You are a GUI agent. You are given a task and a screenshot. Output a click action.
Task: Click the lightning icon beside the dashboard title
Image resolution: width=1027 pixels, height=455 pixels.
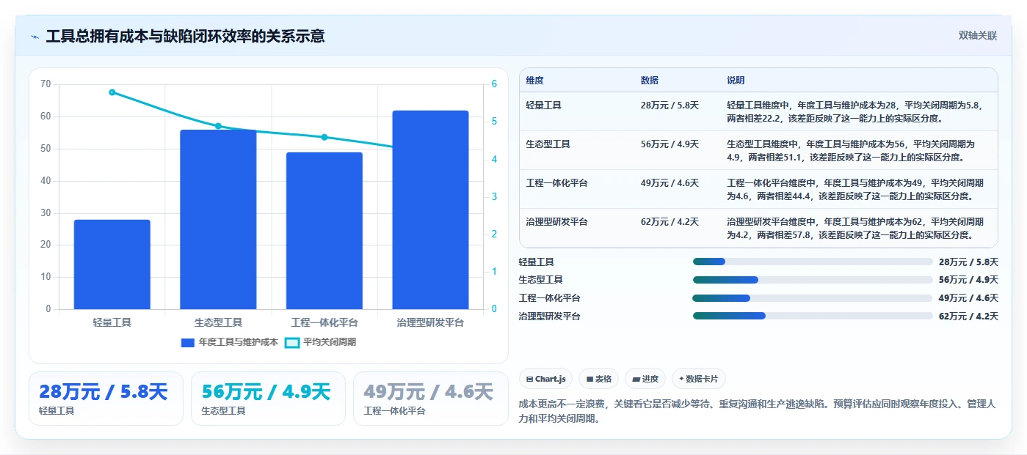pos(35,37)
